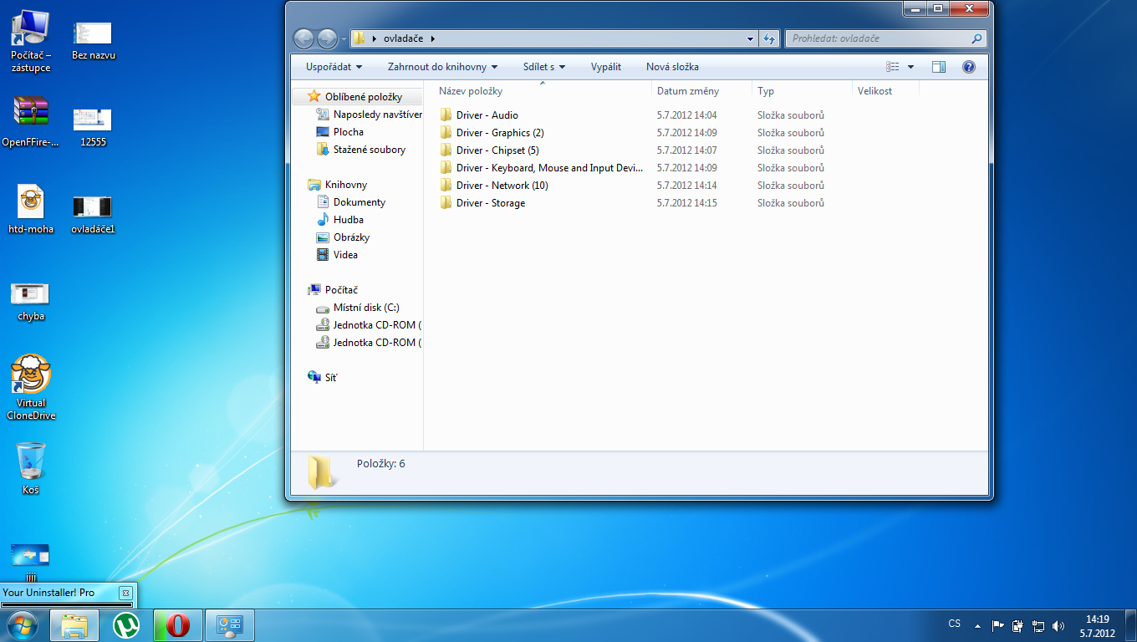This screenshot has width=1137, height=642.
Task: Open the Koš recycle bin desktop icon
Action: point(31,468)
